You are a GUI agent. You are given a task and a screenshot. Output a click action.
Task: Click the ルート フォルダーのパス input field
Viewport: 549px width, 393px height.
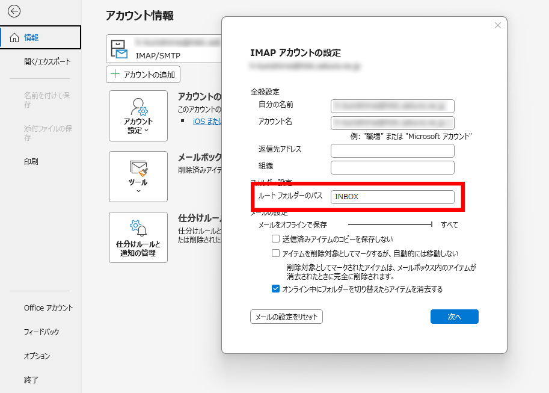point(392,197)
